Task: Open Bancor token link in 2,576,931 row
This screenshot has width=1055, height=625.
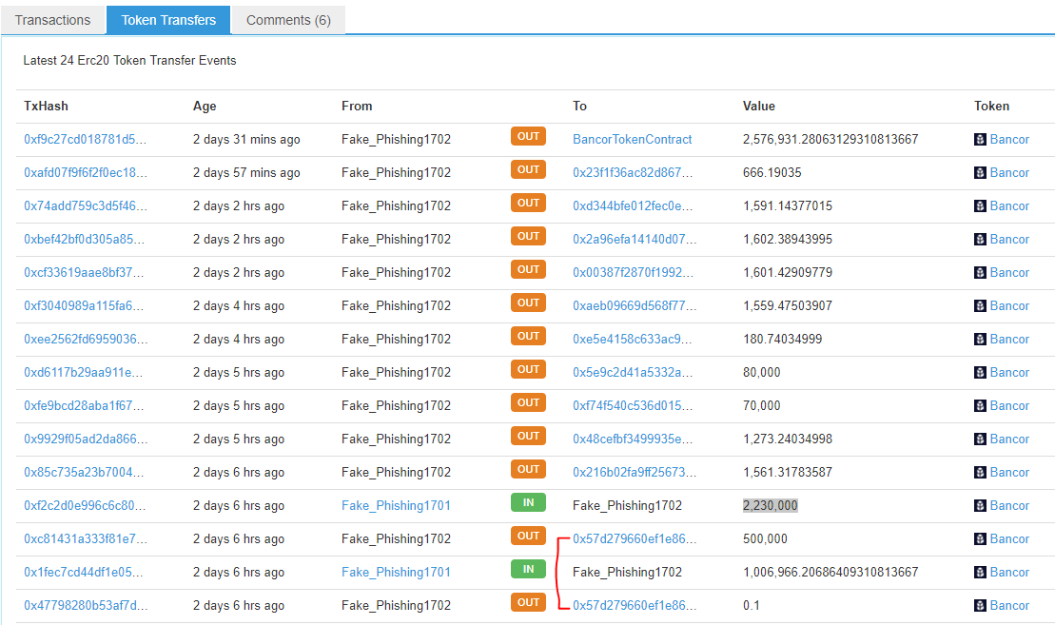Action: tap(1009, 139)
